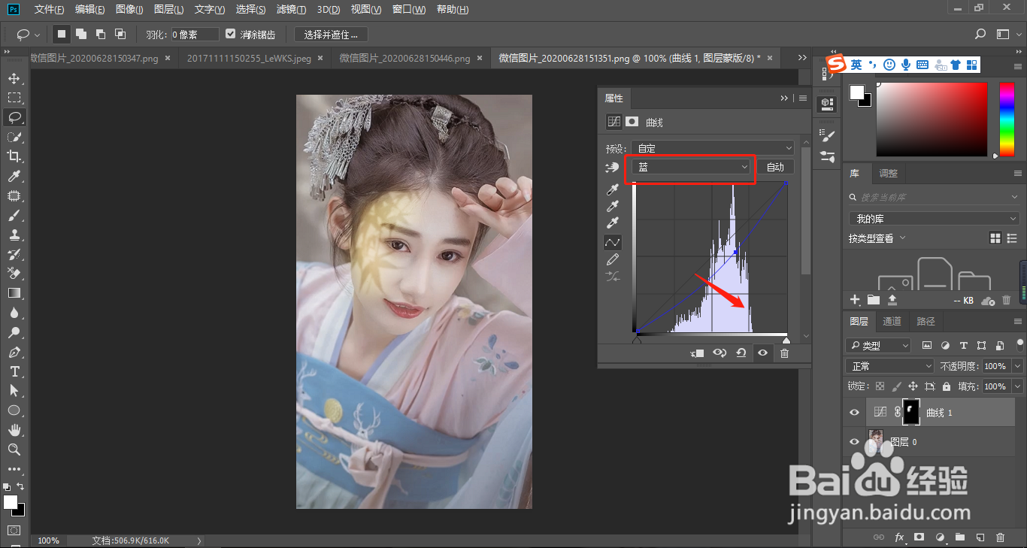Toggle the 消除锯齿 anti-alias checkbox

231,35
